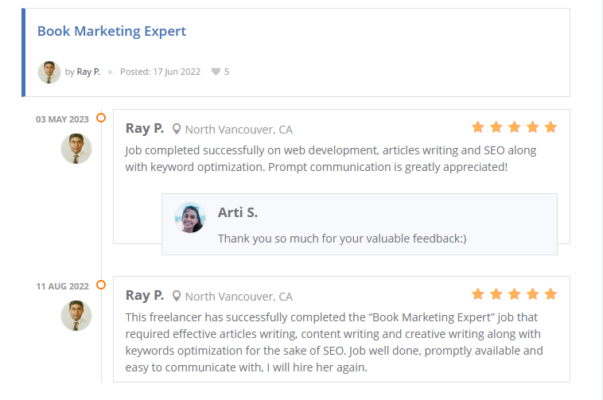The height and width of the screenshot is (400, 603).
Task: Click the 11 Aug 2022 timeline marker
Action: (x=101, y=285)
